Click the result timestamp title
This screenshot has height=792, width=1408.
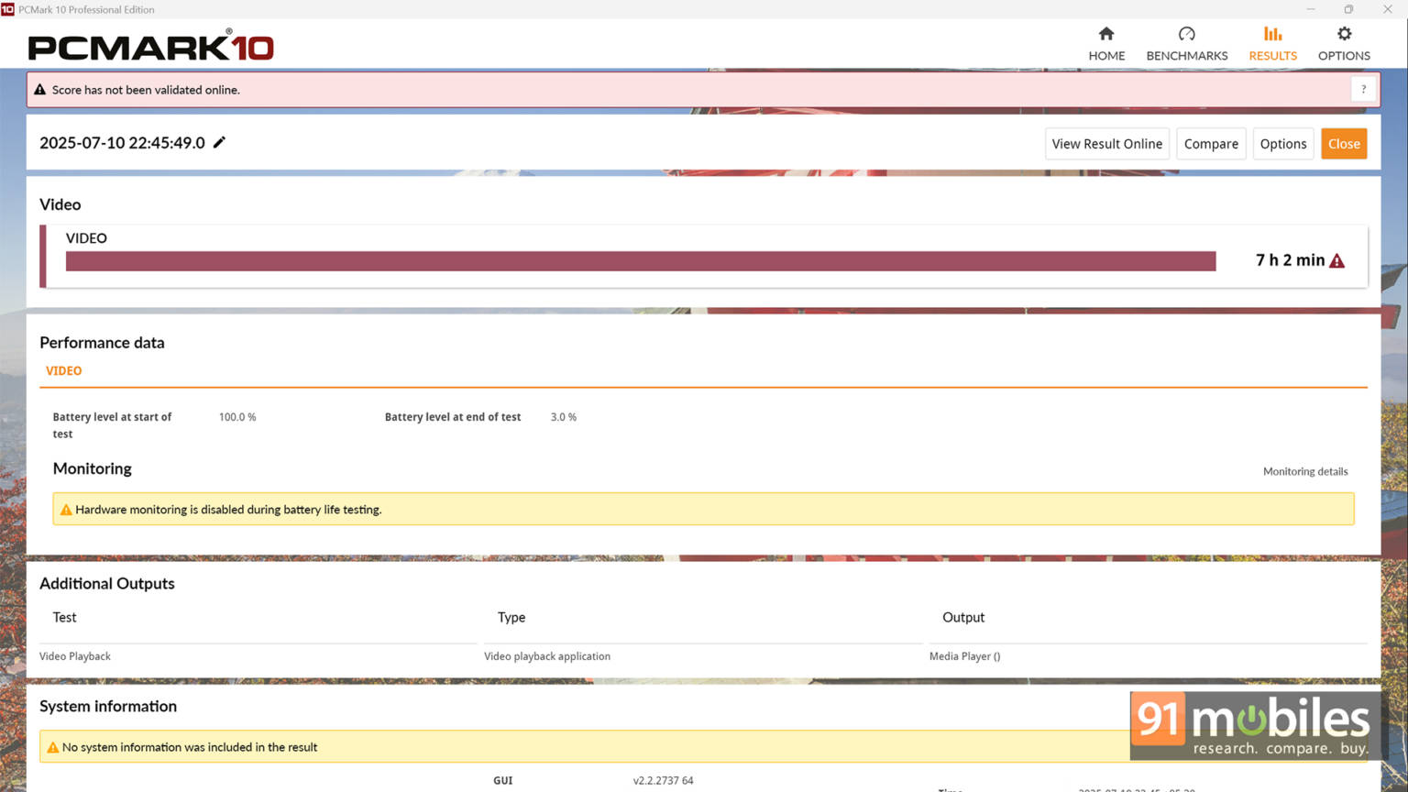(x=122, y=143)
